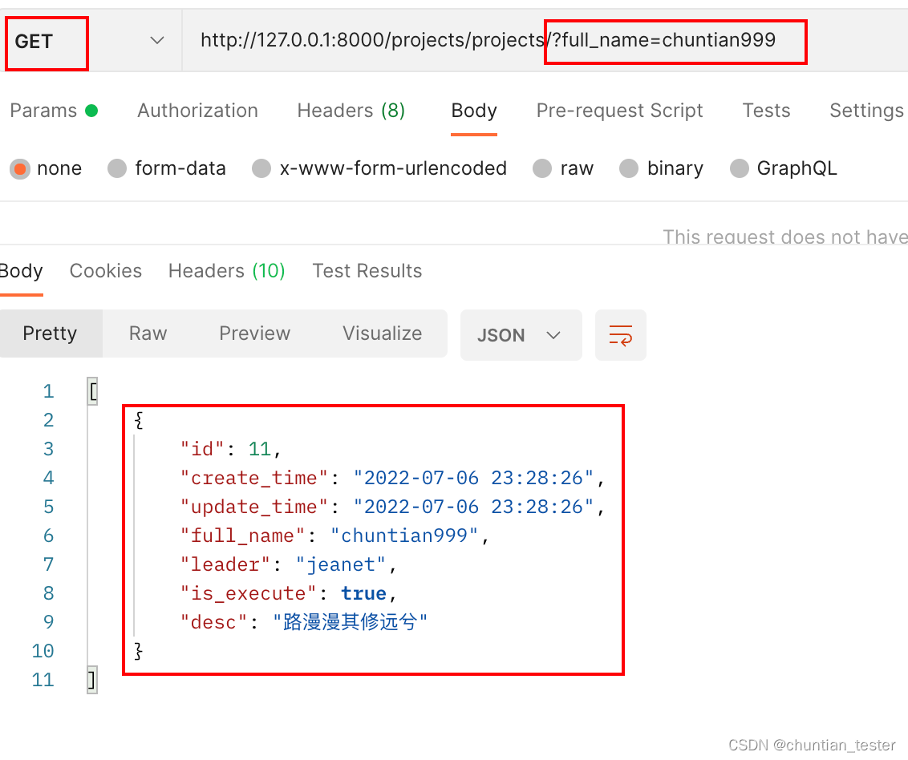This screenshot has height=760, width=908.
Task: Expand the GET method dropdown
Action: [157, 39]
